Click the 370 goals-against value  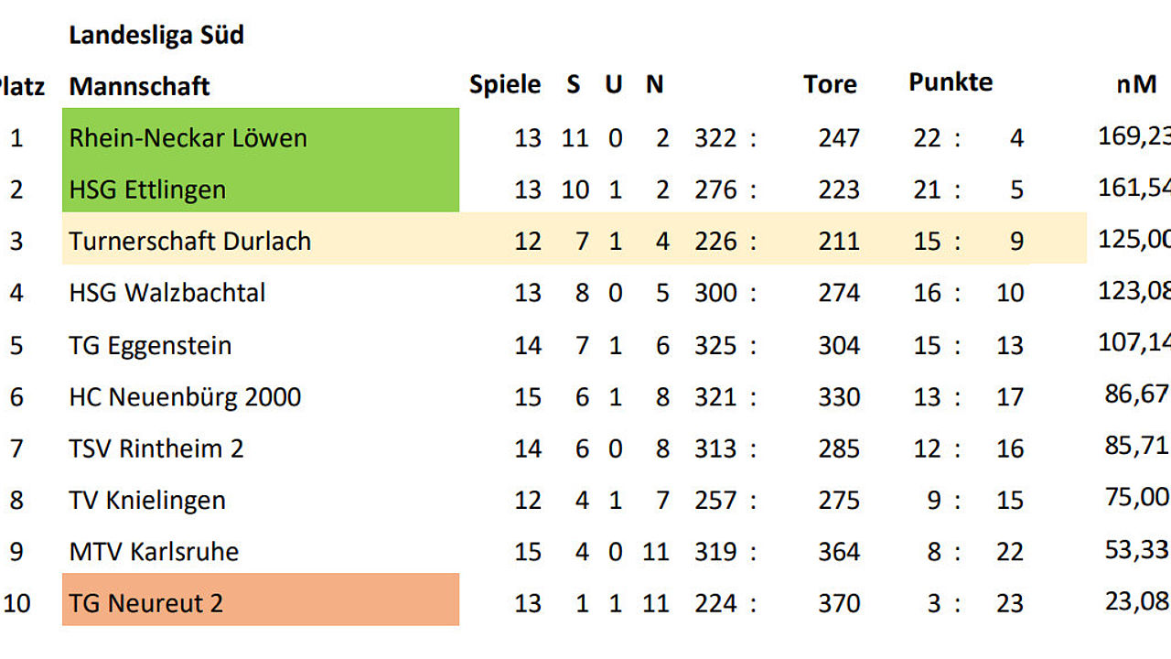tap(839, 604)
